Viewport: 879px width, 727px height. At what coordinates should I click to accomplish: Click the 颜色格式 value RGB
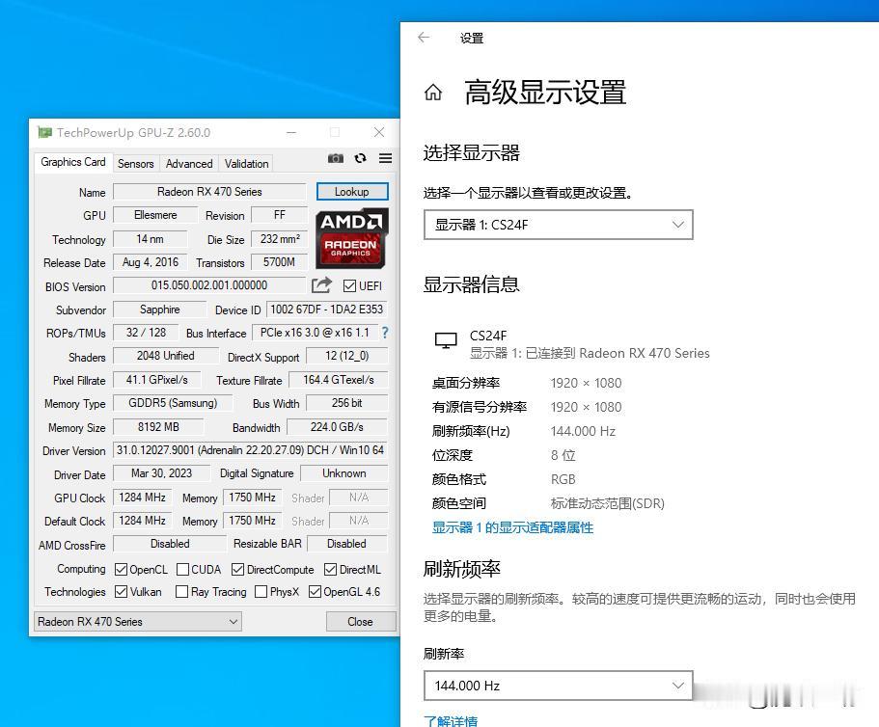(563, 479)
